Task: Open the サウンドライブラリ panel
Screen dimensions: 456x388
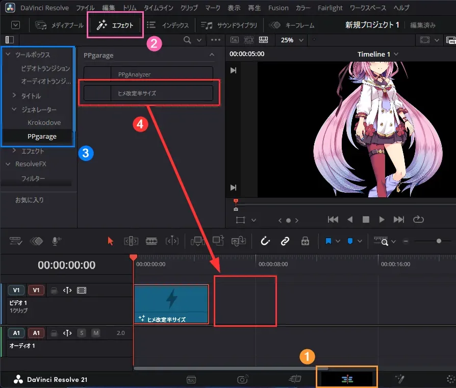Action: [229, 25]
